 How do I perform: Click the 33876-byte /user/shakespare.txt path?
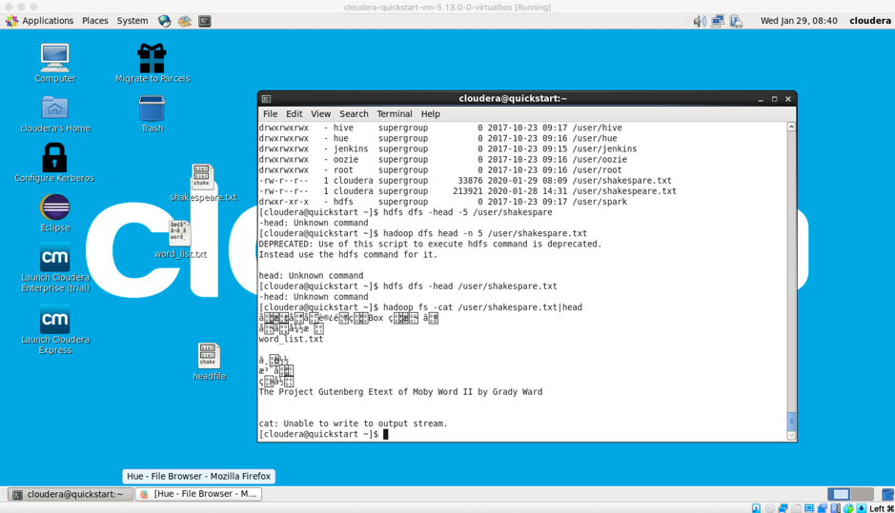click(x=621, y=181)
